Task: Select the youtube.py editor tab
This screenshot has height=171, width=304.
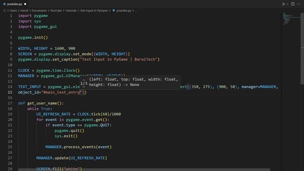Action: (x=15, y=4)
